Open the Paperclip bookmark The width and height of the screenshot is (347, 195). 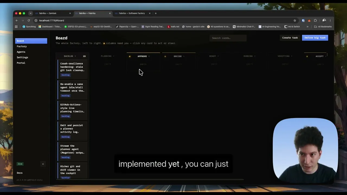[x=127, y=27]
